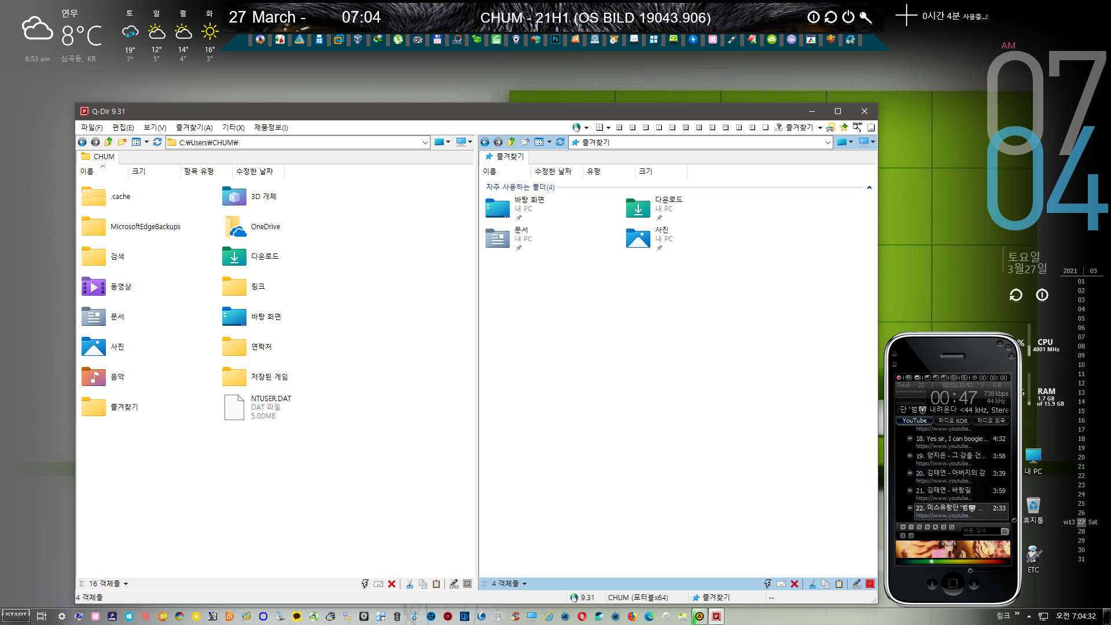
Task: Click the power icon in top bar
Action: tap(848, 17)
